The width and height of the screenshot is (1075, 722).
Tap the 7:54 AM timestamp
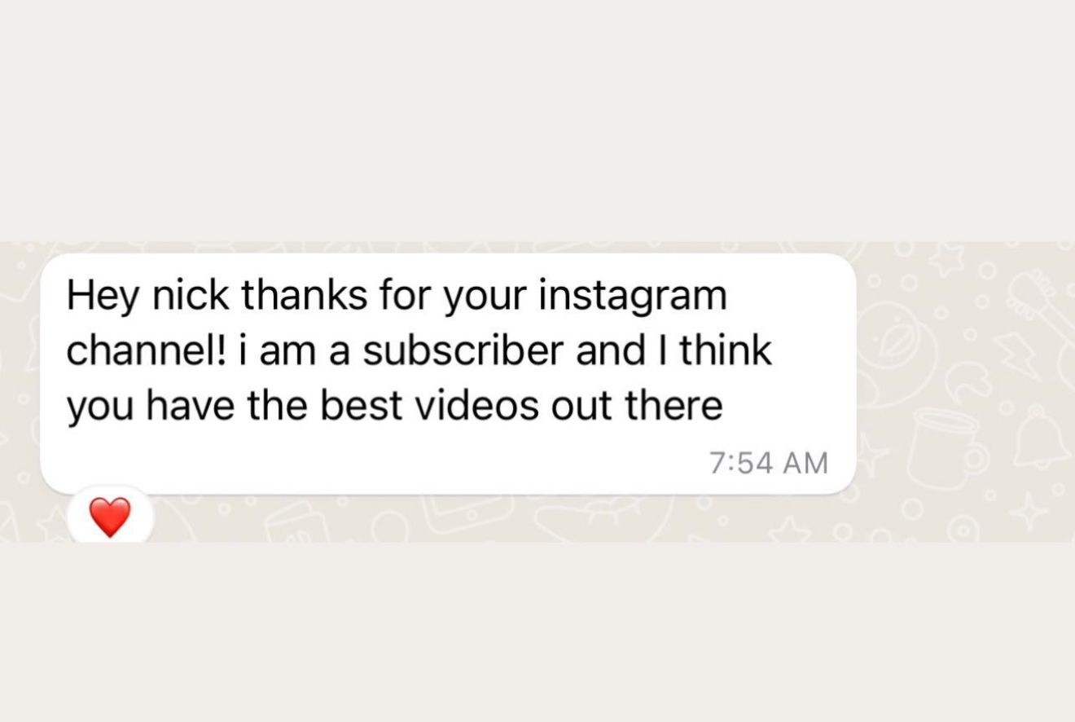769,463
